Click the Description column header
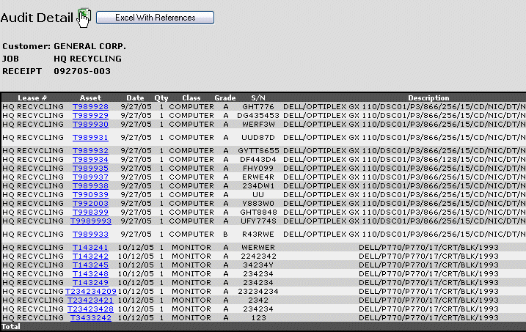 click(x=428, y=97)
